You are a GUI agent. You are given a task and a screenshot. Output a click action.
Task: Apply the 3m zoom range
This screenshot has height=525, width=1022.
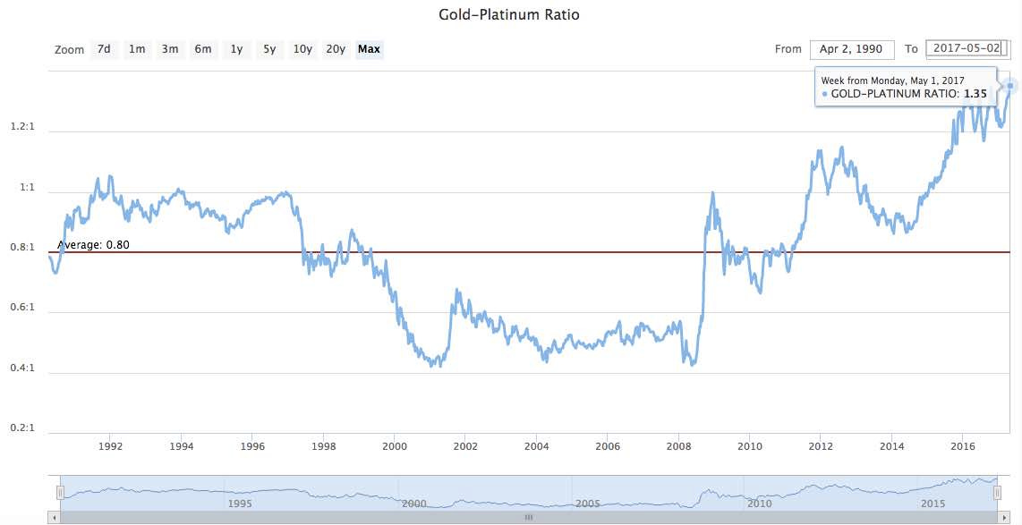coord(170,49)
